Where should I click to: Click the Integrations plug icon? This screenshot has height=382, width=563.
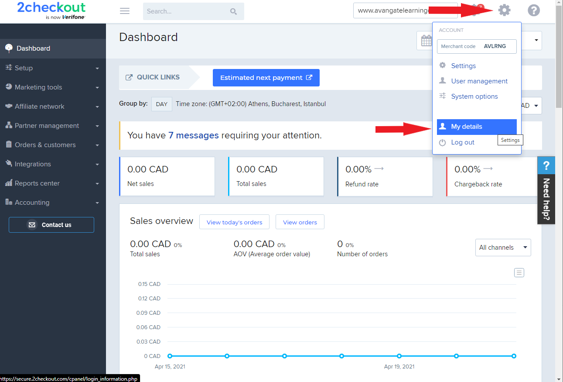(9, 164)
